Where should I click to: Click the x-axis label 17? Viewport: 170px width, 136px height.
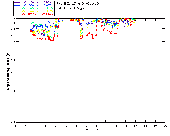[x=135, y=126]
